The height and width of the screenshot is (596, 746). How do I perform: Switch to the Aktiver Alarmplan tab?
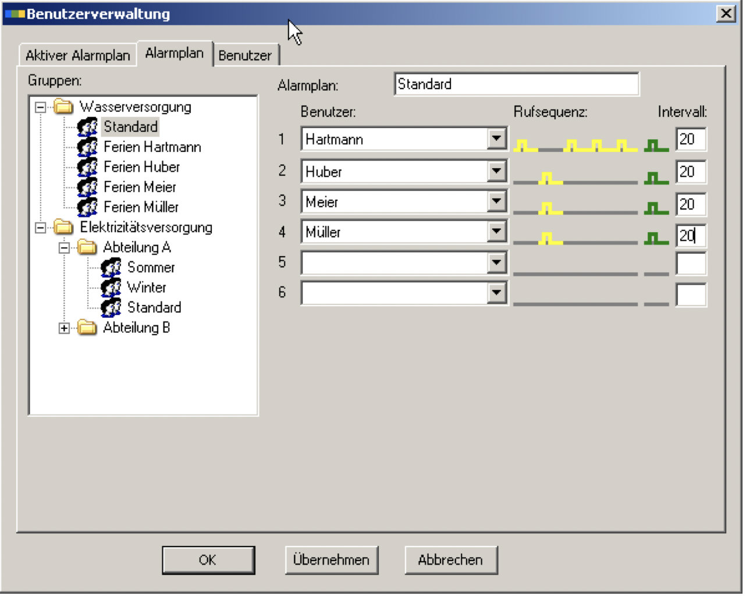77,55
